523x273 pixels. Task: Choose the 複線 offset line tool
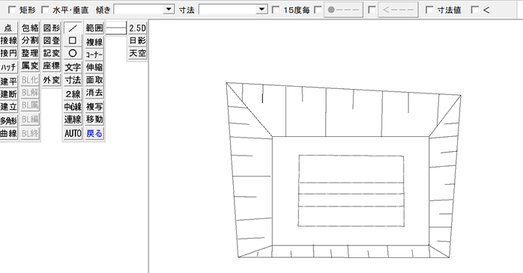tap(94, 42)
